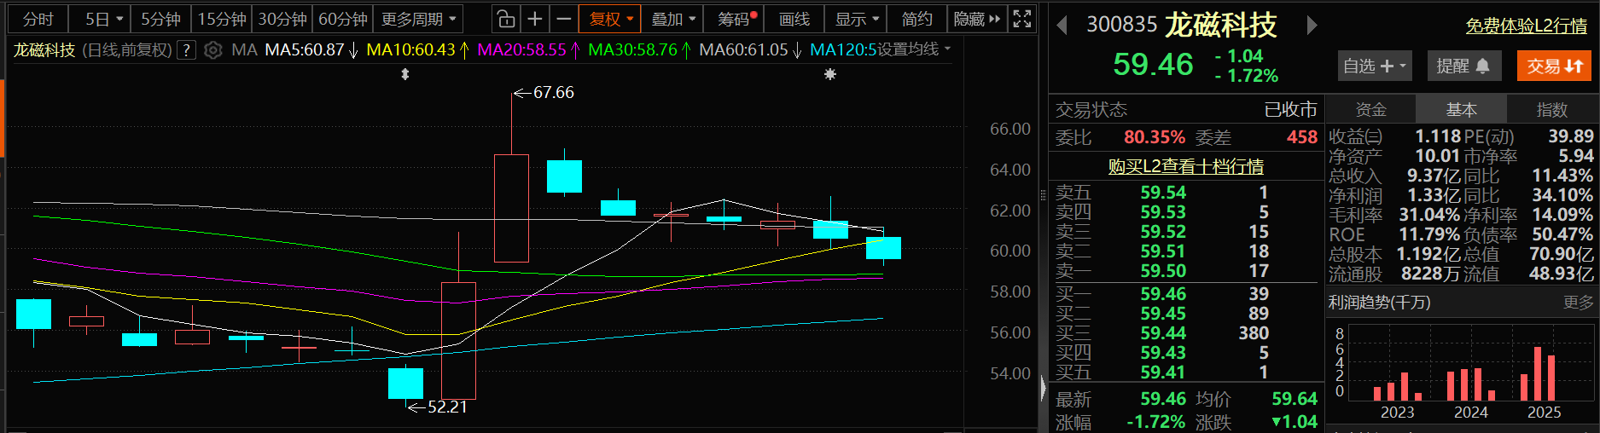Open the 复权 adjustment dropdown
The width and height of the screenshot is (1600, 433).
coord(609,19)
